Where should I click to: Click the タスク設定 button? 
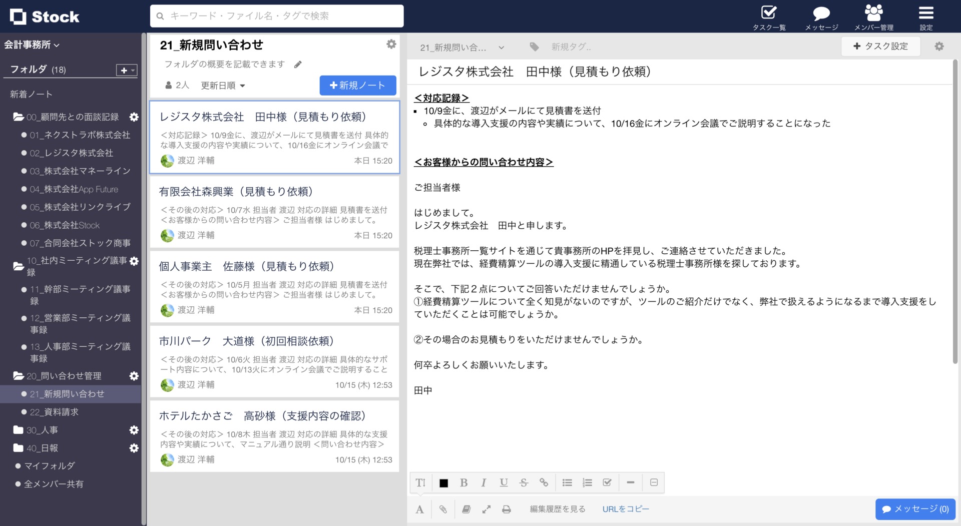click(880, 46)
